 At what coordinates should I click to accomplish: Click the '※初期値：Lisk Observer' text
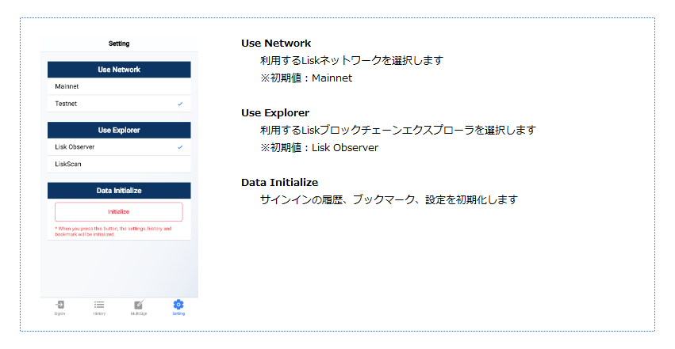(x=319, y=148)
